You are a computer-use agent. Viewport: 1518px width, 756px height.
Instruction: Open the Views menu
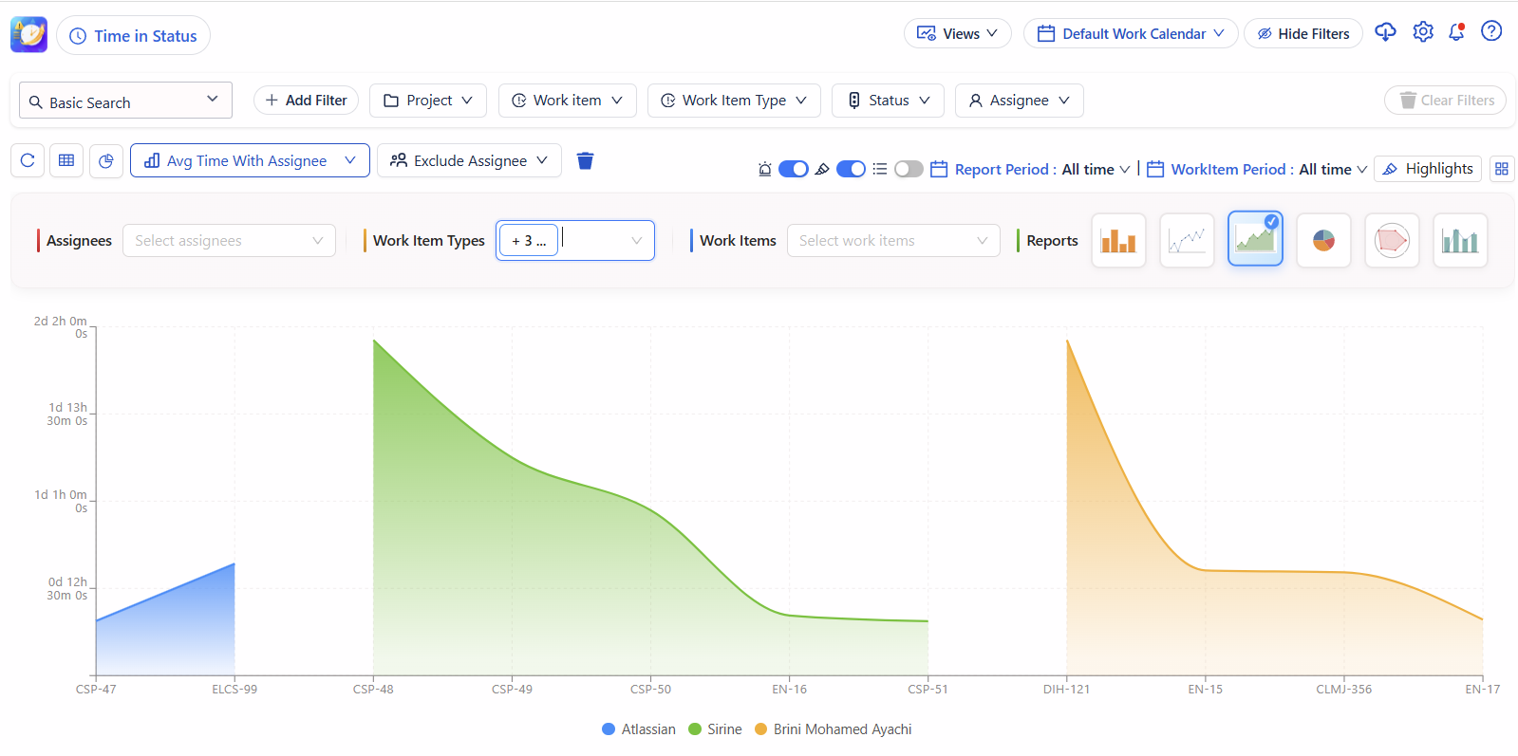click(x=957, y=33)
